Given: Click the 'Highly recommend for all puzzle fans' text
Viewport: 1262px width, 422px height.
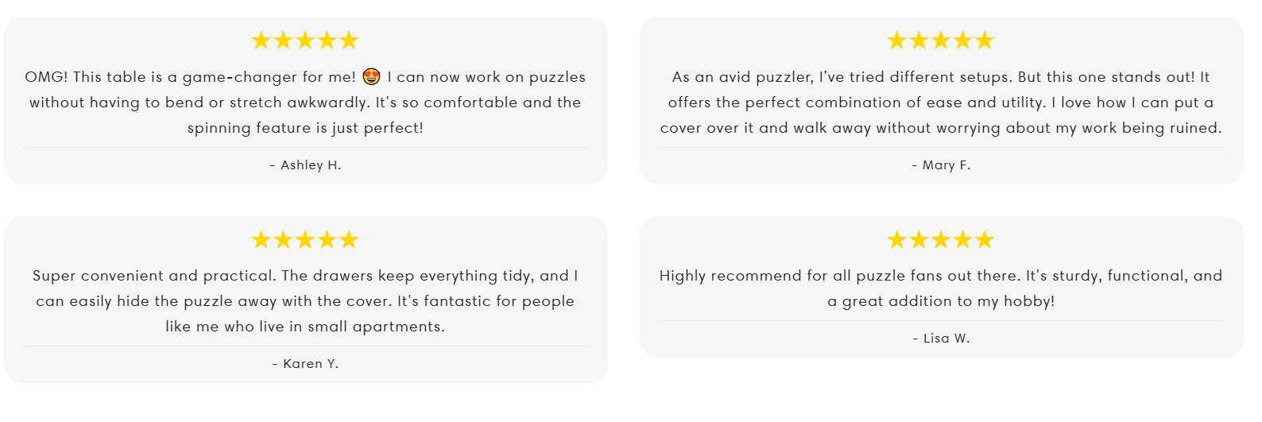Looking at the screenshot, I should (941, 288).
